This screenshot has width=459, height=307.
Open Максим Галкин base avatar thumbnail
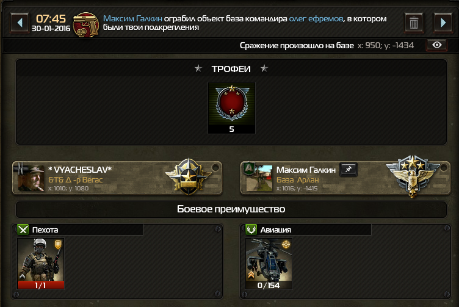(259, 178)
